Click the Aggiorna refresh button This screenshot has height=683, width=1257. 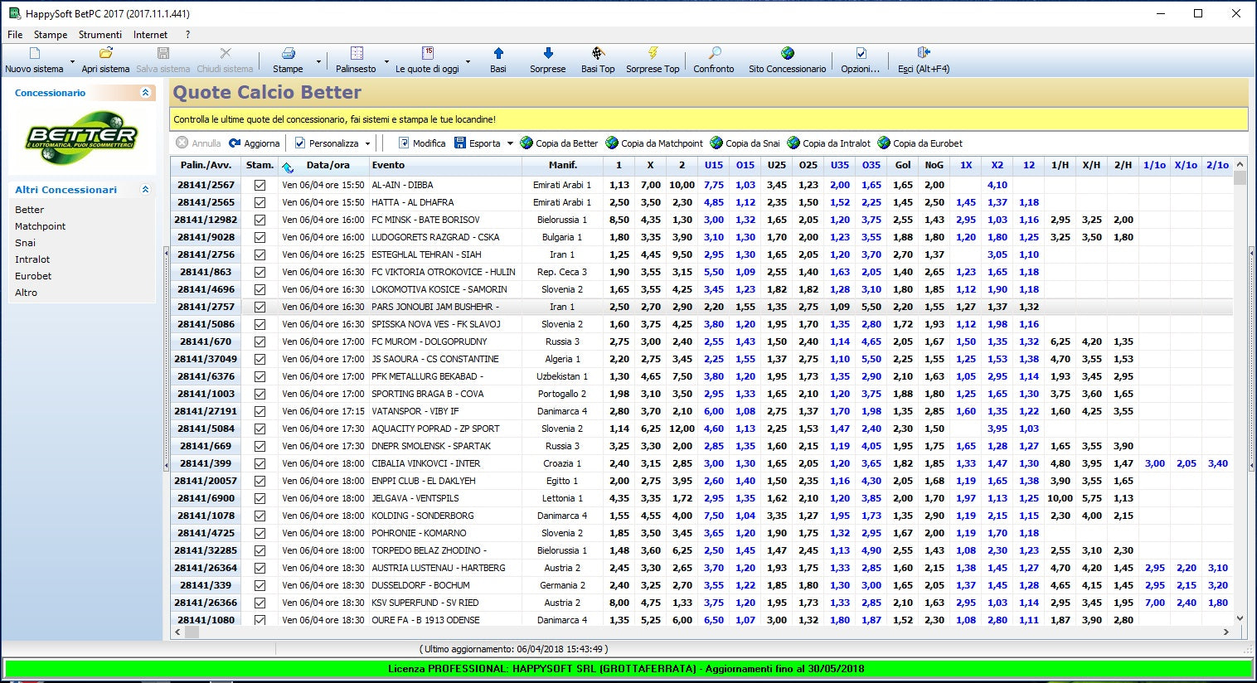coord(255,143)
